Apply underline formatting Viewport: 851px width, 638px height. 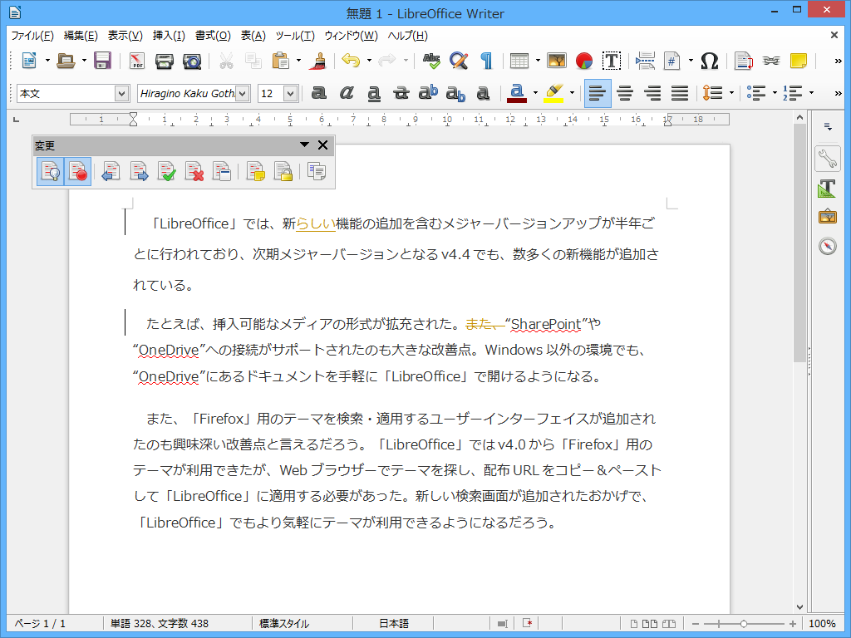click(374, 93)
